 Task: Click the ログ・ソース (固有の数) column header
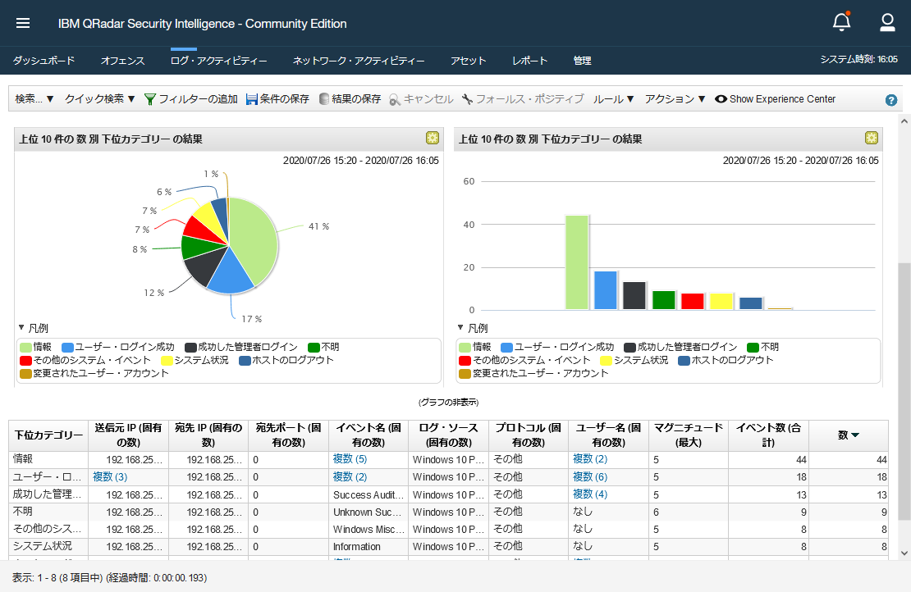pyautogui.click(x=449, y=435)
